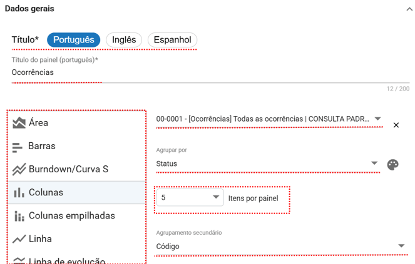Click the Linha de evolução chart icon
Viewport: 415px width, 264px height.
19,260
